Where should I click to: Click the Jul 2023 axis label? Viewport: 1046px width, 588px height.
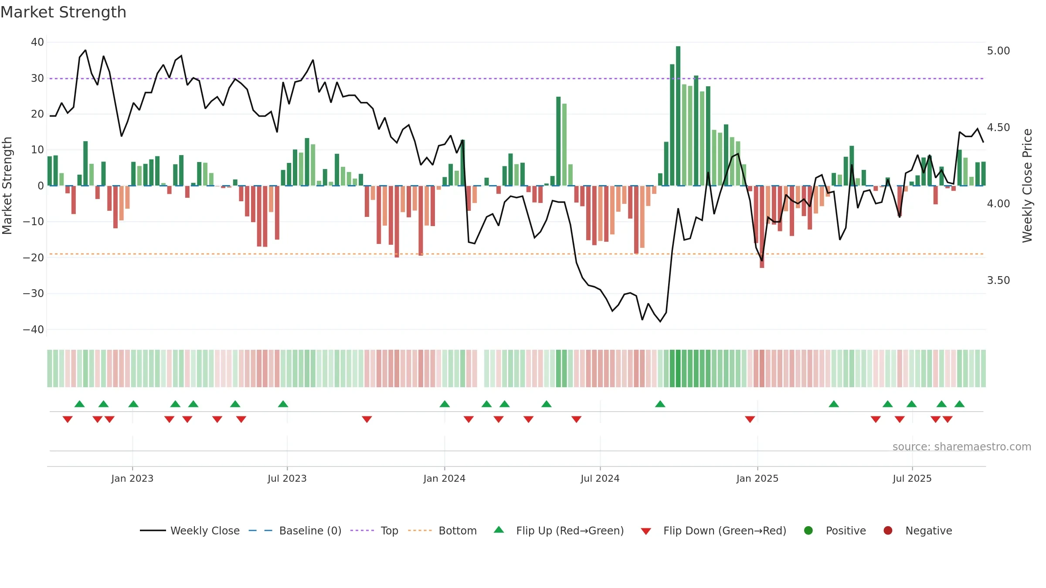287,479
